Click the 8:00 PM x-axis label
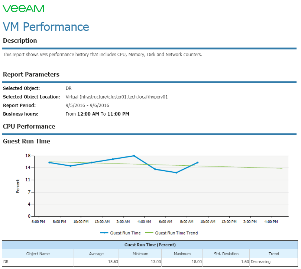The height and width of the screenshot is (269, 301). coord(59,222)
